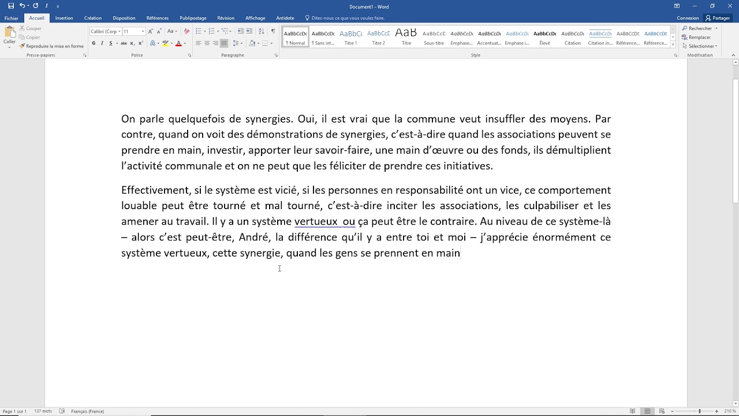Click the multilevel list icon
739x416 pixels.
click(x=225, y=31)
